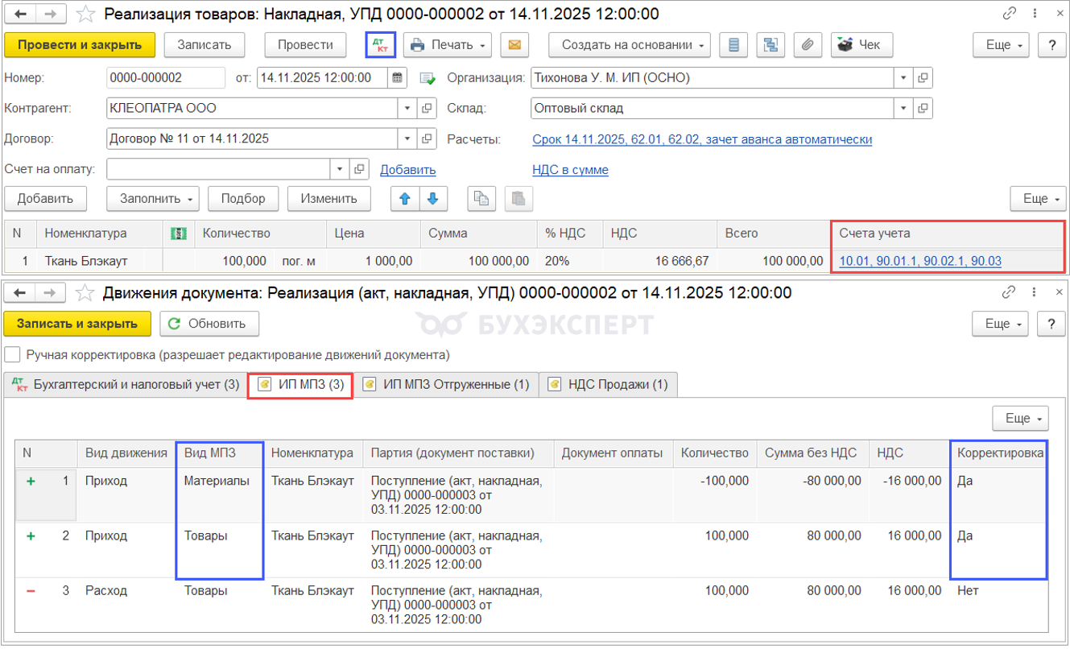Open the Склад field's open-form icon
This screenshot has height=649, width=1070.
[x=923, y=108]
